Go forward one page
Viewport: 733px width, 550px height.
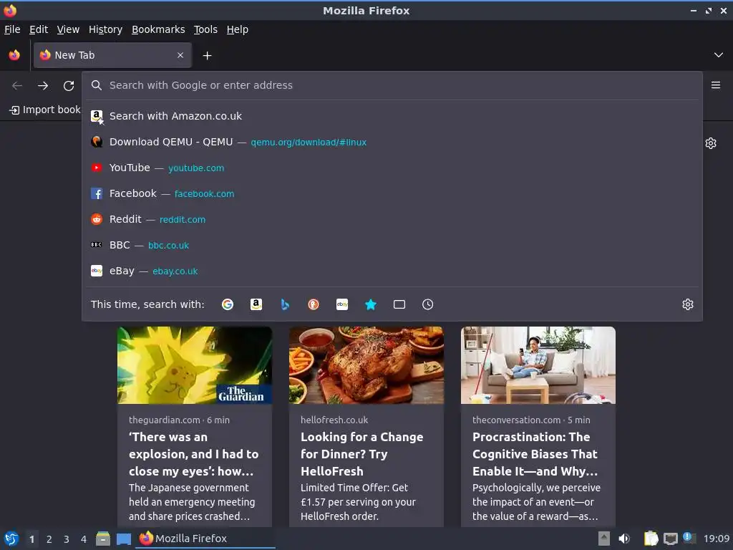43,86
